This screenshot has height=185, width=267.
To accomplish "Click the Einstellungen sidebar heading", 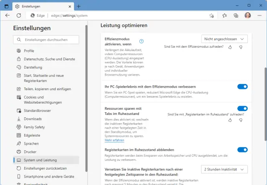I will (x=32, y=28).
